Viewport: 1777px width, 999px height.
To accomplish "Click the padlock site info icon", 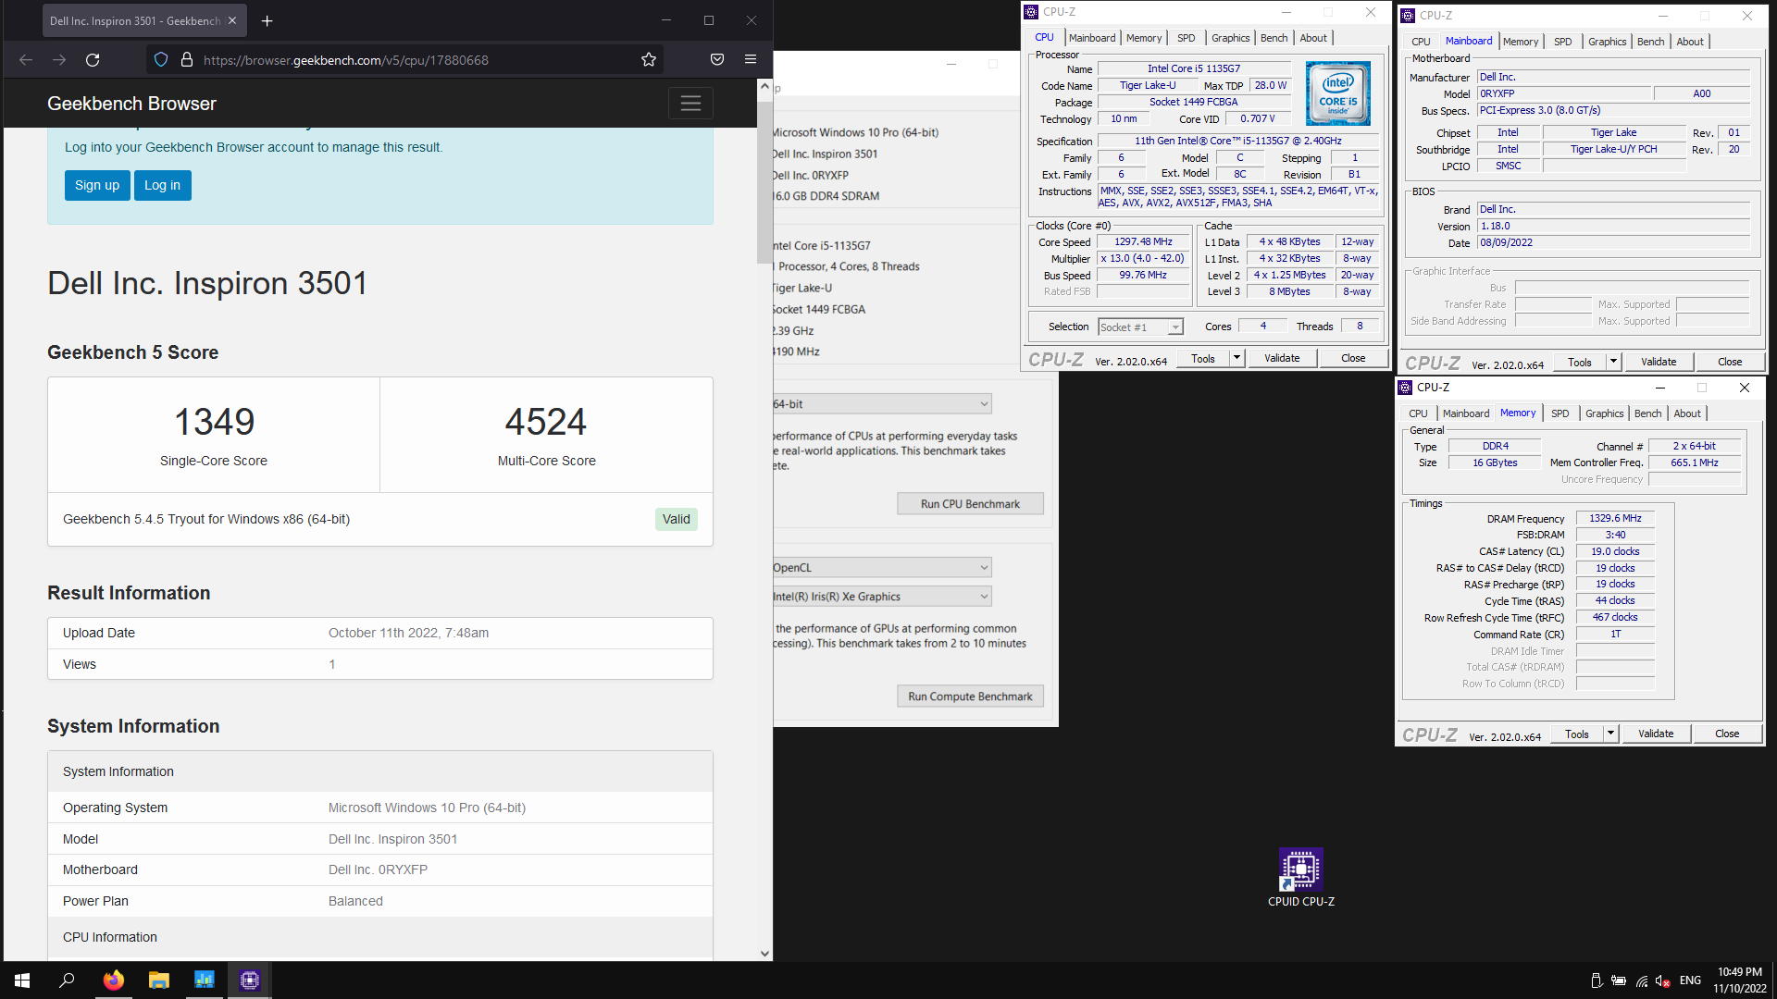I will click(x=186, y=60).
